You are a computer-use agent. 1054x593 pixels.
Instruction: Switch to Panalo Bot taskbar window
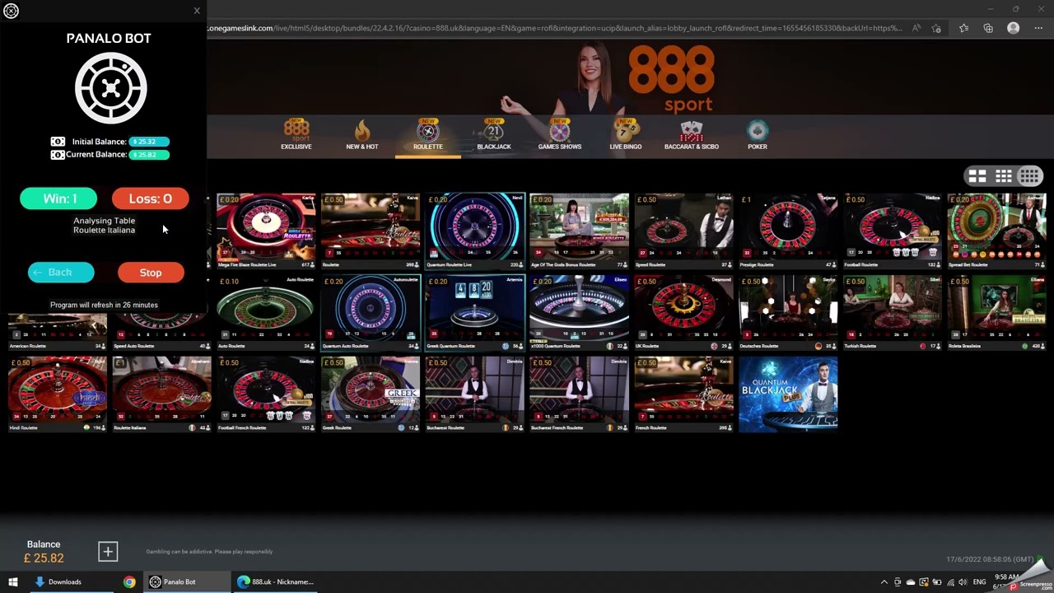(186, 581)
